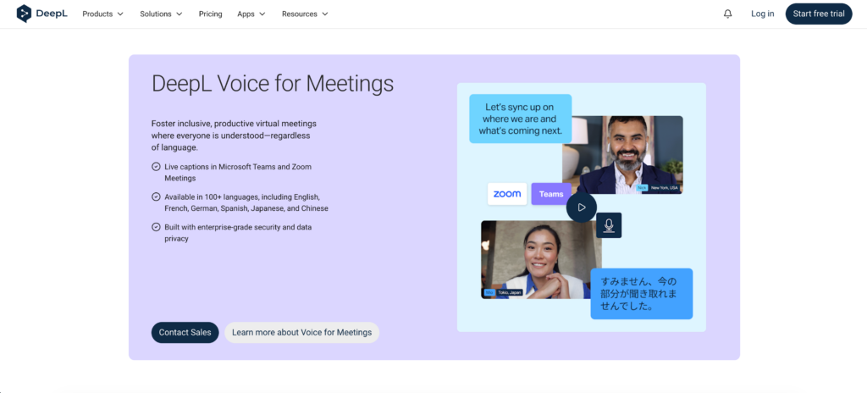Screen dimensions: 867x393
Task: Click the Contact Sales button
Action: (x=185, y=332)
